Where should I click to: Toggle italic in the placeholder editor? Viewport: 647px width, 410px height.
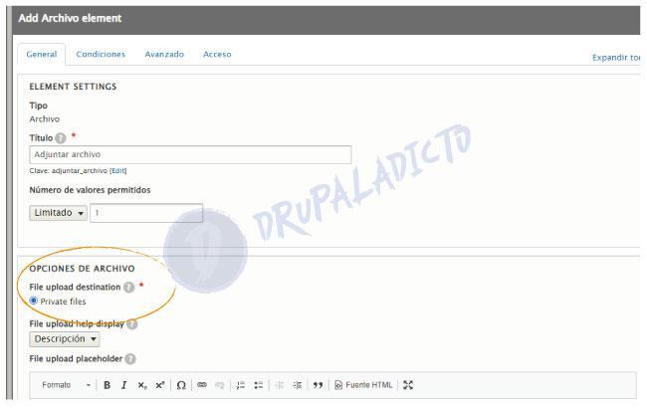coord(123,385)
